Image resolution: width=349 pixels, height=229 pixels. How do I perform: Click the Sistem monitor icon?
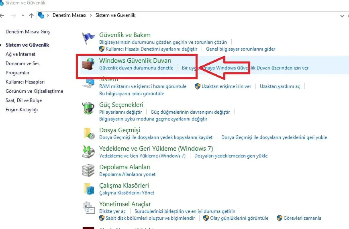click(88, 83)
